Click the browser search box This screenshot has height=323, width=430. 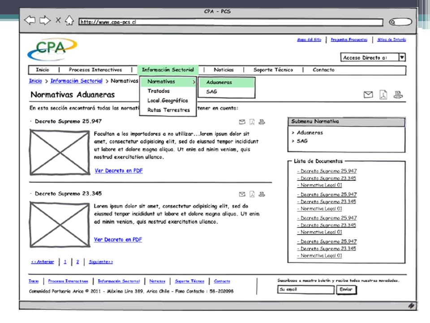click(x=400, y=22)
